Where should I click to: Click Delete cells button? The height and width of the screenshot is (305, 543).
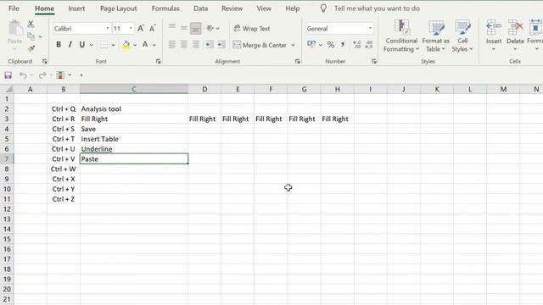click(x=515, y=36)
